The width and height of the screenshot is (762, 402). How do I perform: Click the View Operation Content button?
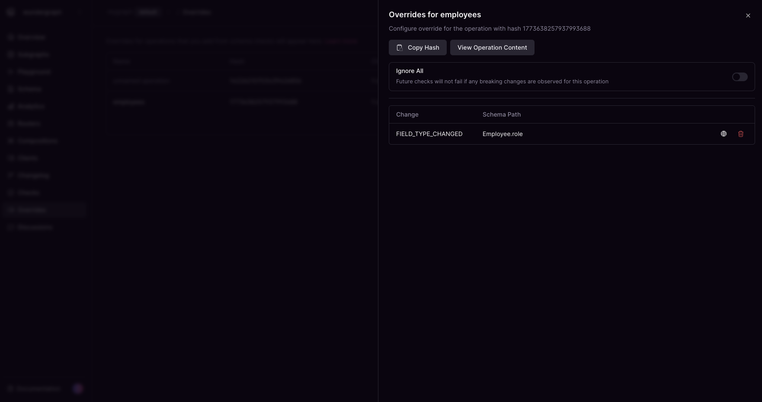[492, 47]
